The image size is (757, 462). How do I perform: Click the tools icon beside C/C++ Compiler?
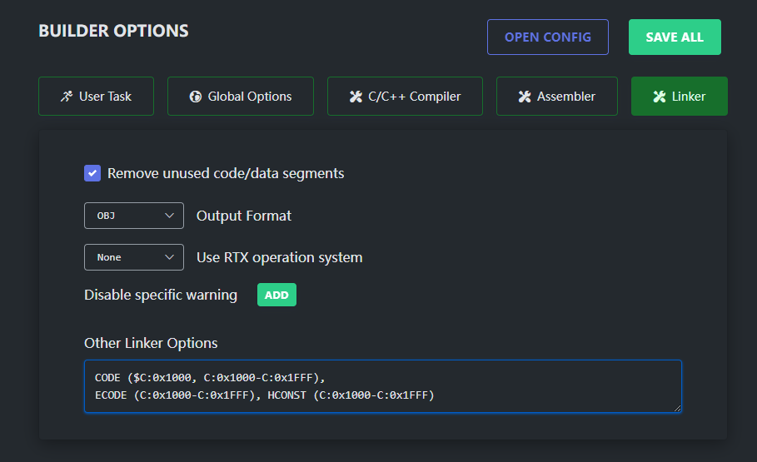(356, 97)
